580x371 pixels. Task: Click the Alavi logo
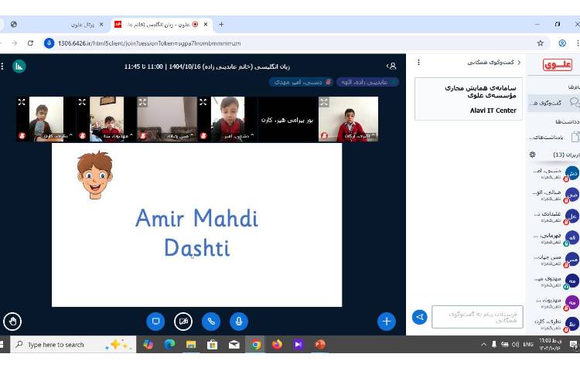pyautogui.click(x=557, y=65)
